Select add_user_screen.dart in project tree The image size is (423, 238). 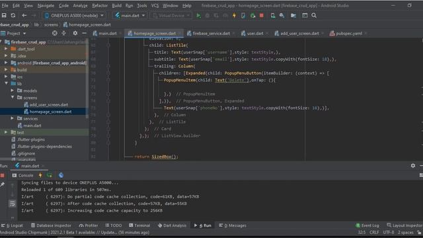pyautogui.click(x=48, y=104)
